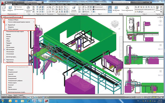Switch to the Параметризация ribbon tab
This screenshot has width=165, height=103.
[45, 4]
